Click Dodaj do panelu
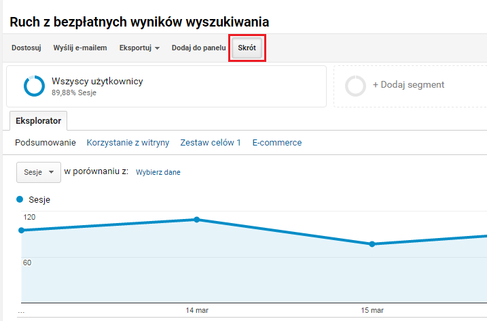This screenshot has height=321, width=487. coord(199,48)
